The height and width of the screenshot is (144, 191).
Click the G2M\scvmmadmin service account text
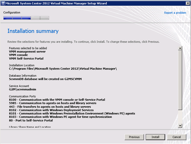pos(22,89)
